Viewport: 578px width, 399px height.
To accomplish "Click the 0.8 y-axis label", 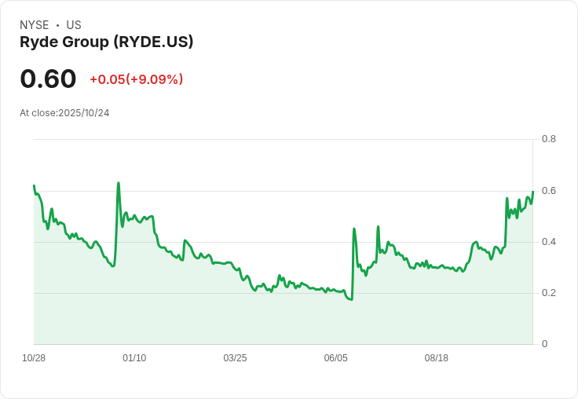I will 549,139.
